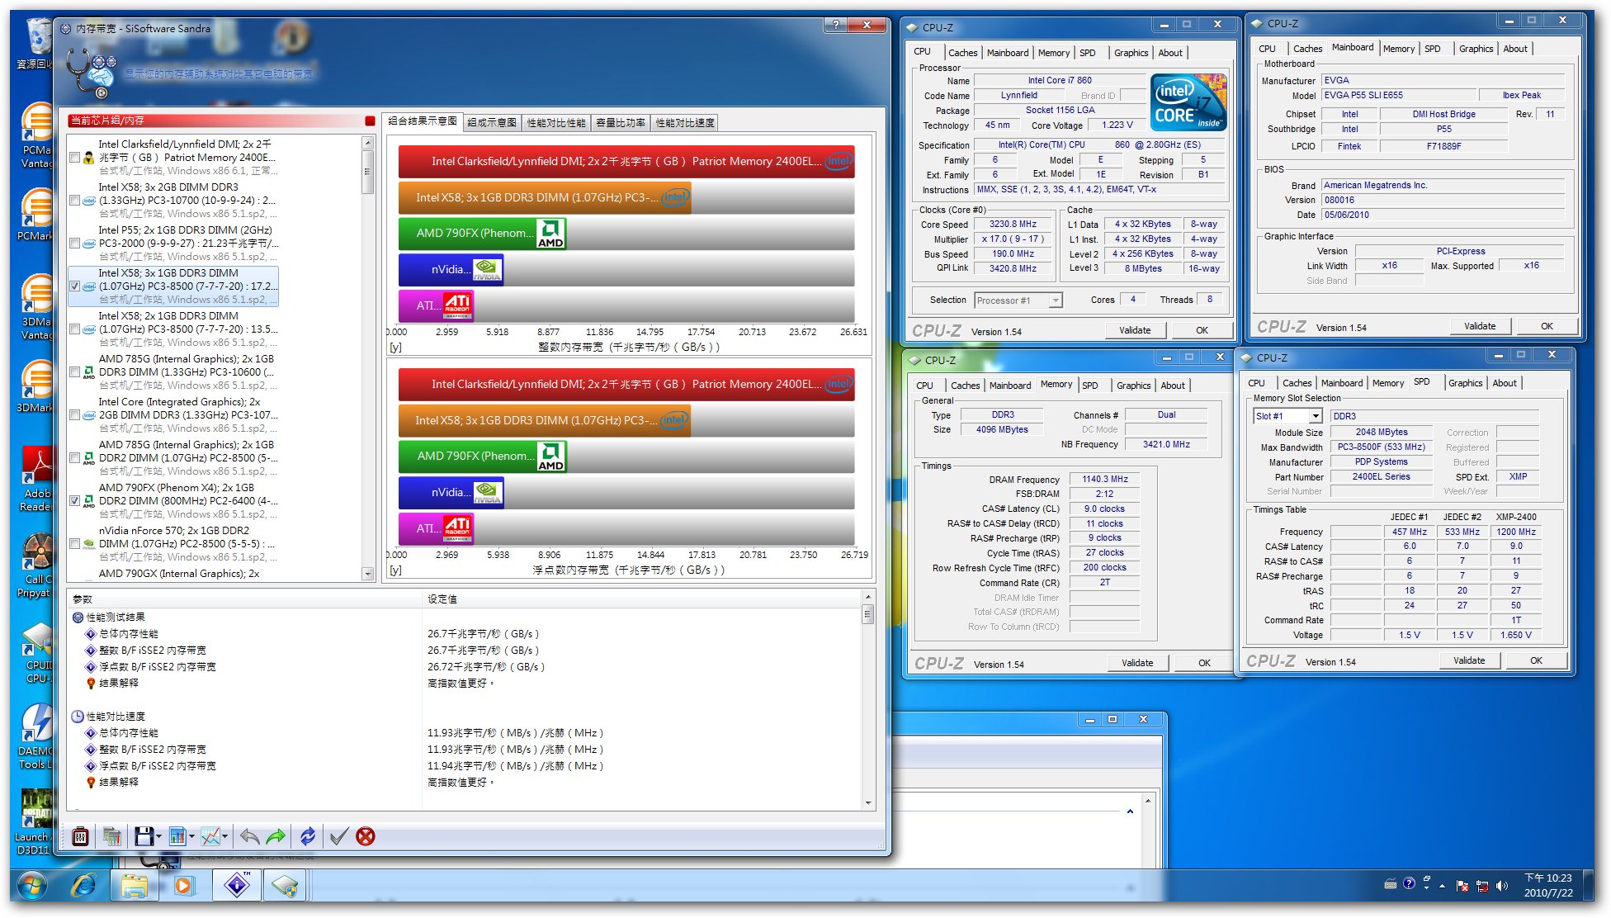Click the grey checkmark OK icon

pyautogui.click(x=338, y=836)
